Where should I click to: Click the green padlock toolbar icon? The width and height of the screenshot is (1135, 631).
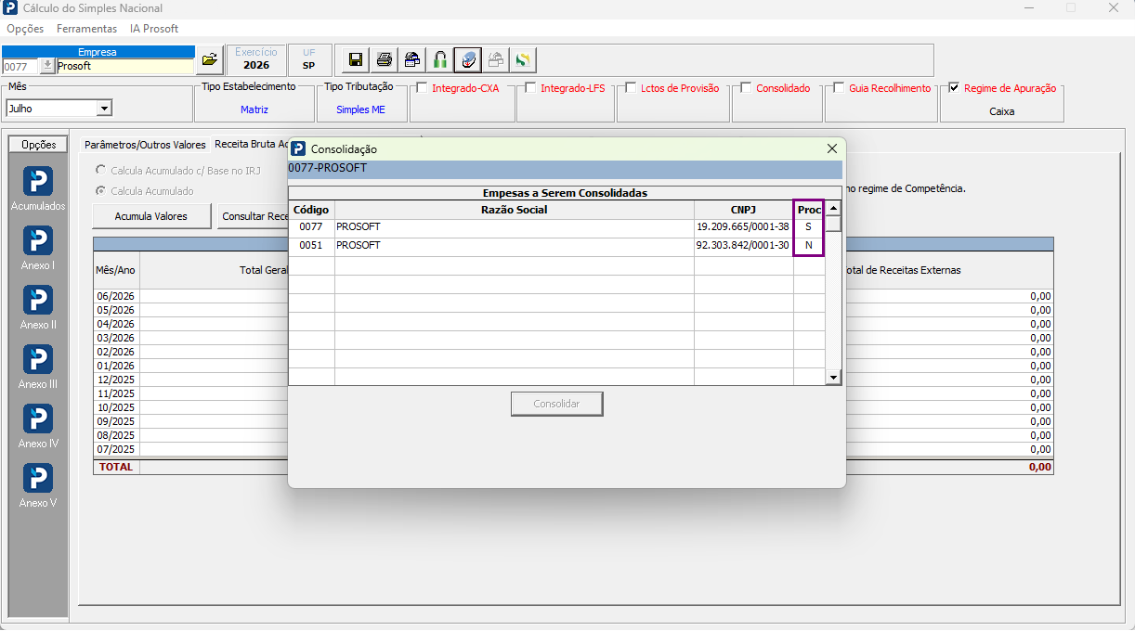440,60
